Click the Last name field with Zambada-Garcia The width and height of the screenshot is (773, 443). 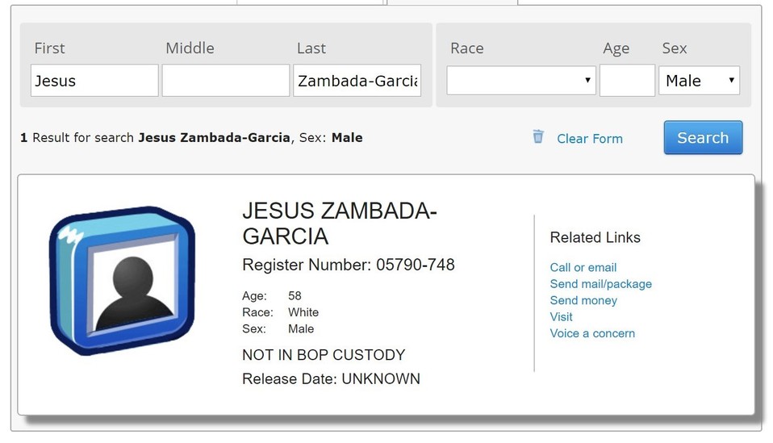point(357,81)
